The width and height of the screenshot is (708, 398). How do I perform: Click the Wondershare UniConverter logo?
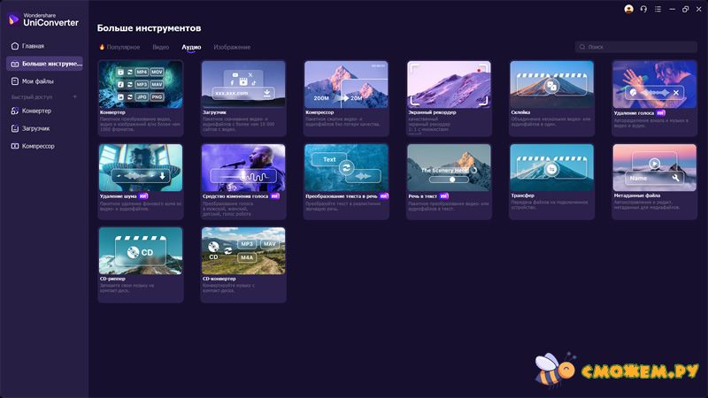tap(14, 19)
